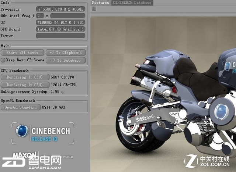Click the OS field showing WINDOWS 64 BIT

60,22
